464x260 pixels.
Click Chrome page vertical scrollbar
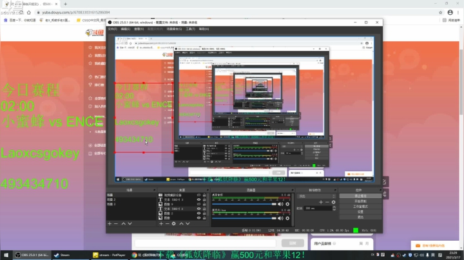pyautogui.click(x=461, y=83)
